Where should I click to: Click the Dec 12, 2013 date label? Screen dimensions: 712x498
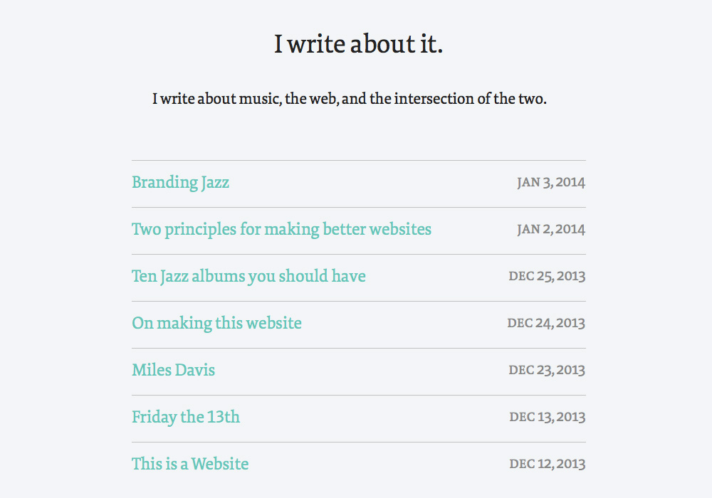(x=547, y=465)
